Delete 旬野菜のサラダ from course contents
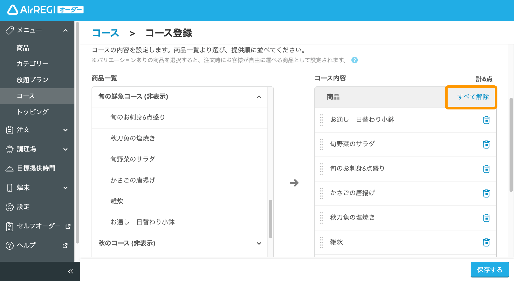Screen dimensions: 514x281 point(486,144)
